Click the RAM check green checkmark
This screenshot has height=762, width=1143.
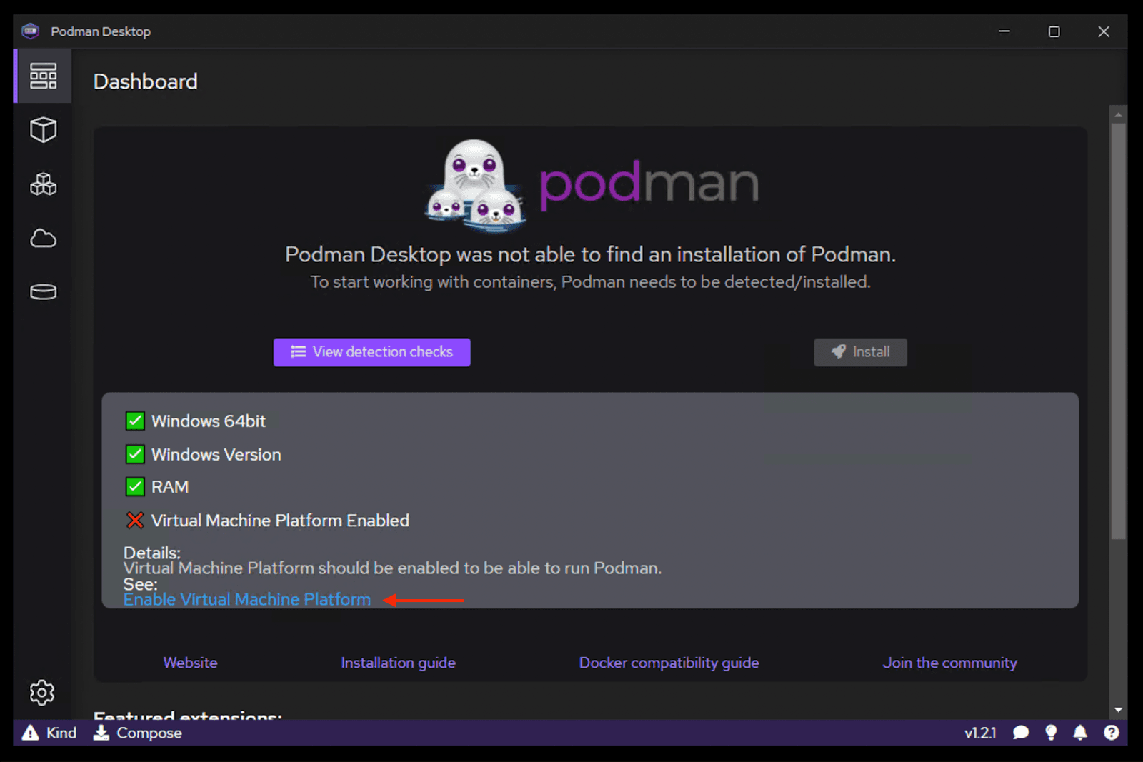pyautogui.click(x=135, y=487)
